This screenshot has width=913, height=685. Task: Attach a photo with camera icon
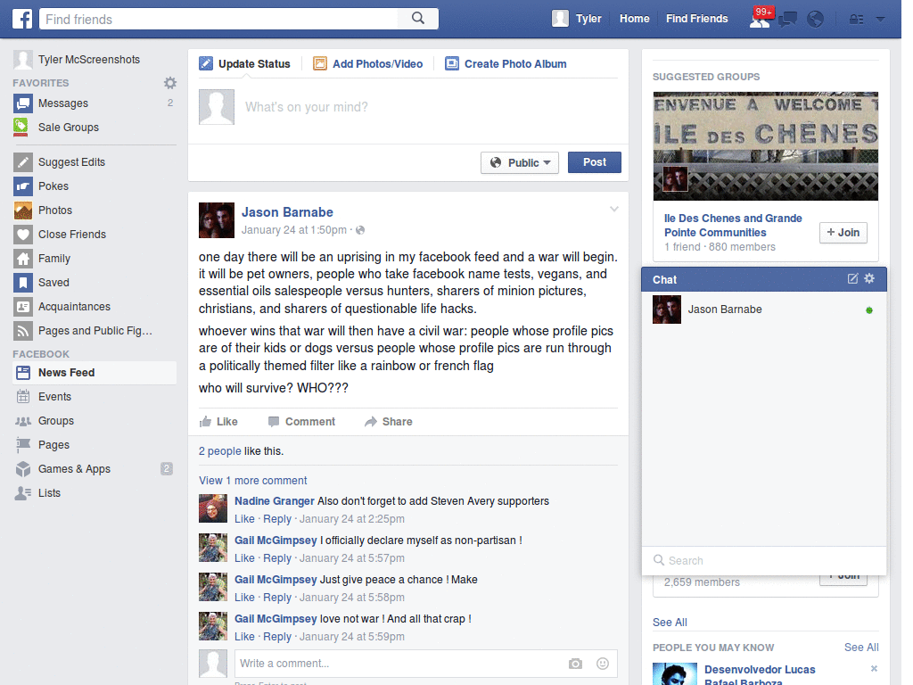(x=575, y=664)
